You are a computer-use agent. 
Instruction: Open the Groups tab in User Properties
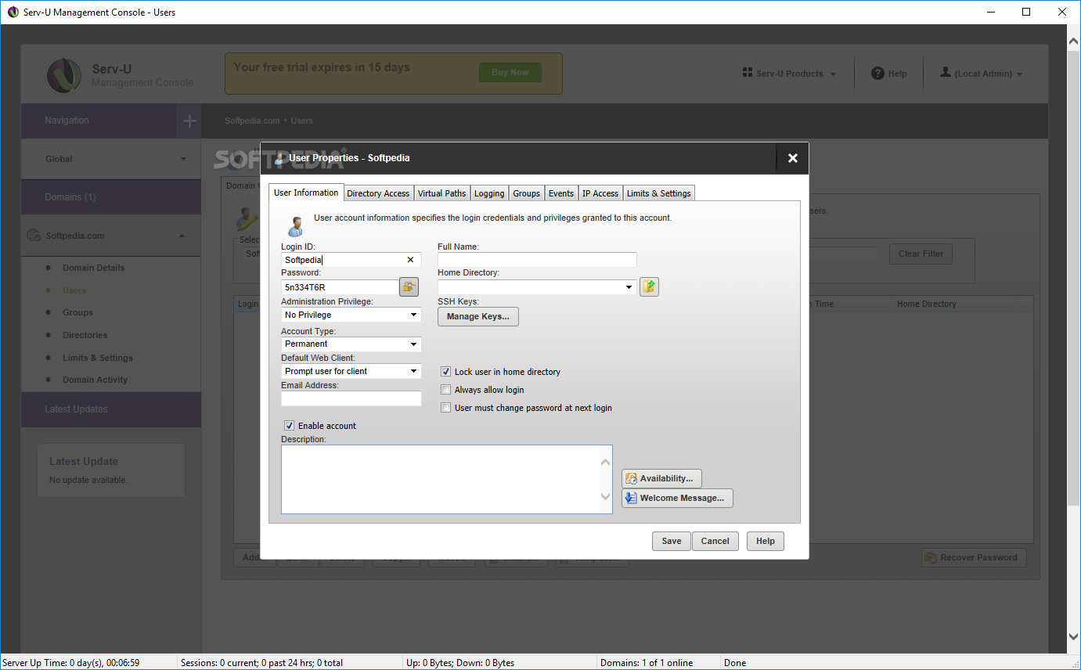point(526,193)
